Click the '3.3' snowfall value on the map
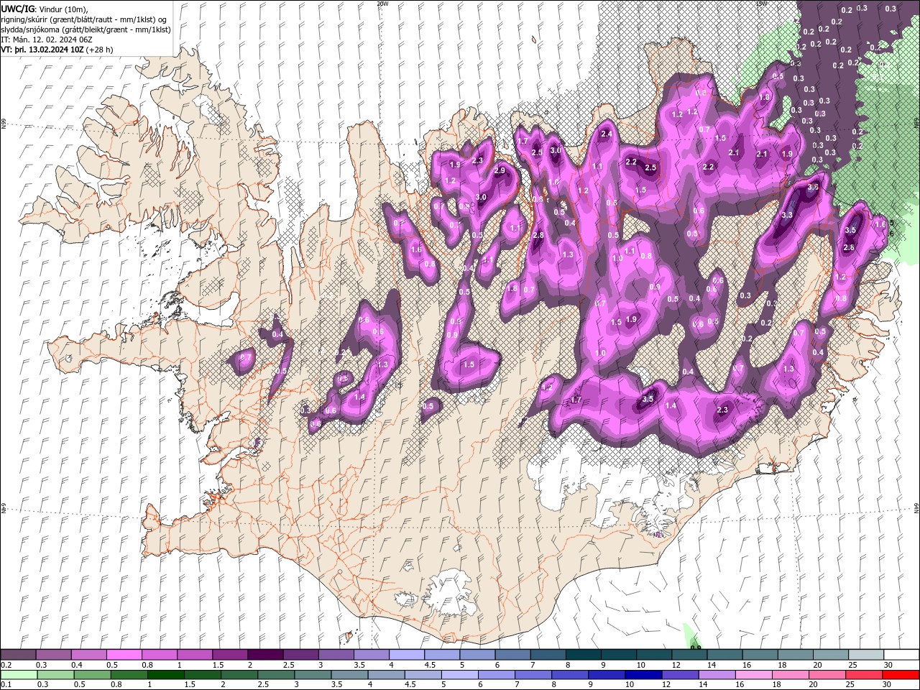 click(x=787, y=215)
